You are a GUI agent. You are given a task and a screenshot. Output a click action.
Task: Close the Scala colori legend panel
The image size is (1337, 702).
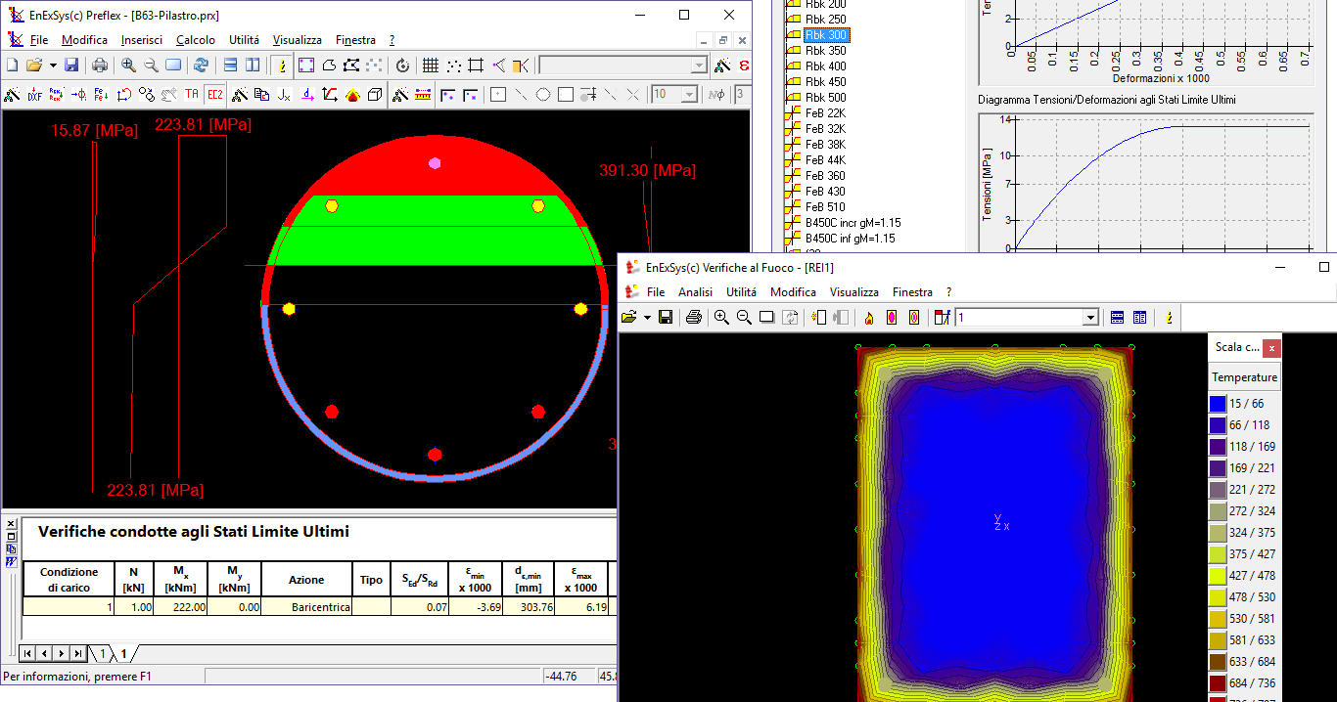pos(1270,347)
